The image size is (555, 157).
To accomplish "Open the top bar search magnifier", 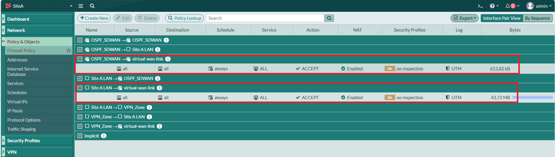I will click(x=92, y=6).
